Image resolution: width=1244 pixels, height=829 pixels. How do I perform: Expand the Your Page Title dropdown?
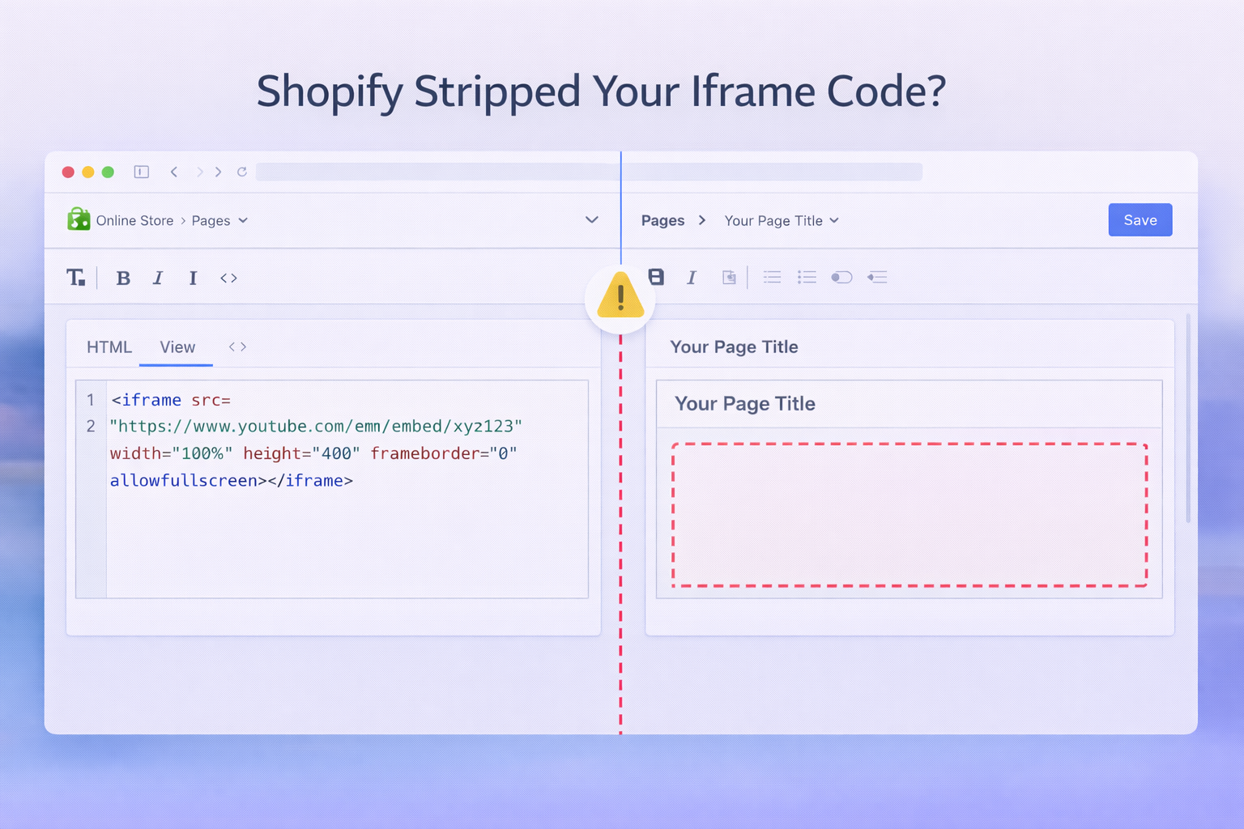[x=833, y=220]
